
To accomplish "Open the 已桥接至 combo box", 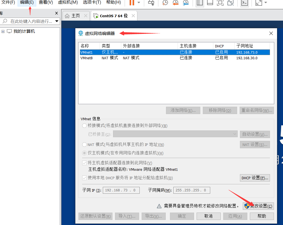I will click(x=175, y=134).
